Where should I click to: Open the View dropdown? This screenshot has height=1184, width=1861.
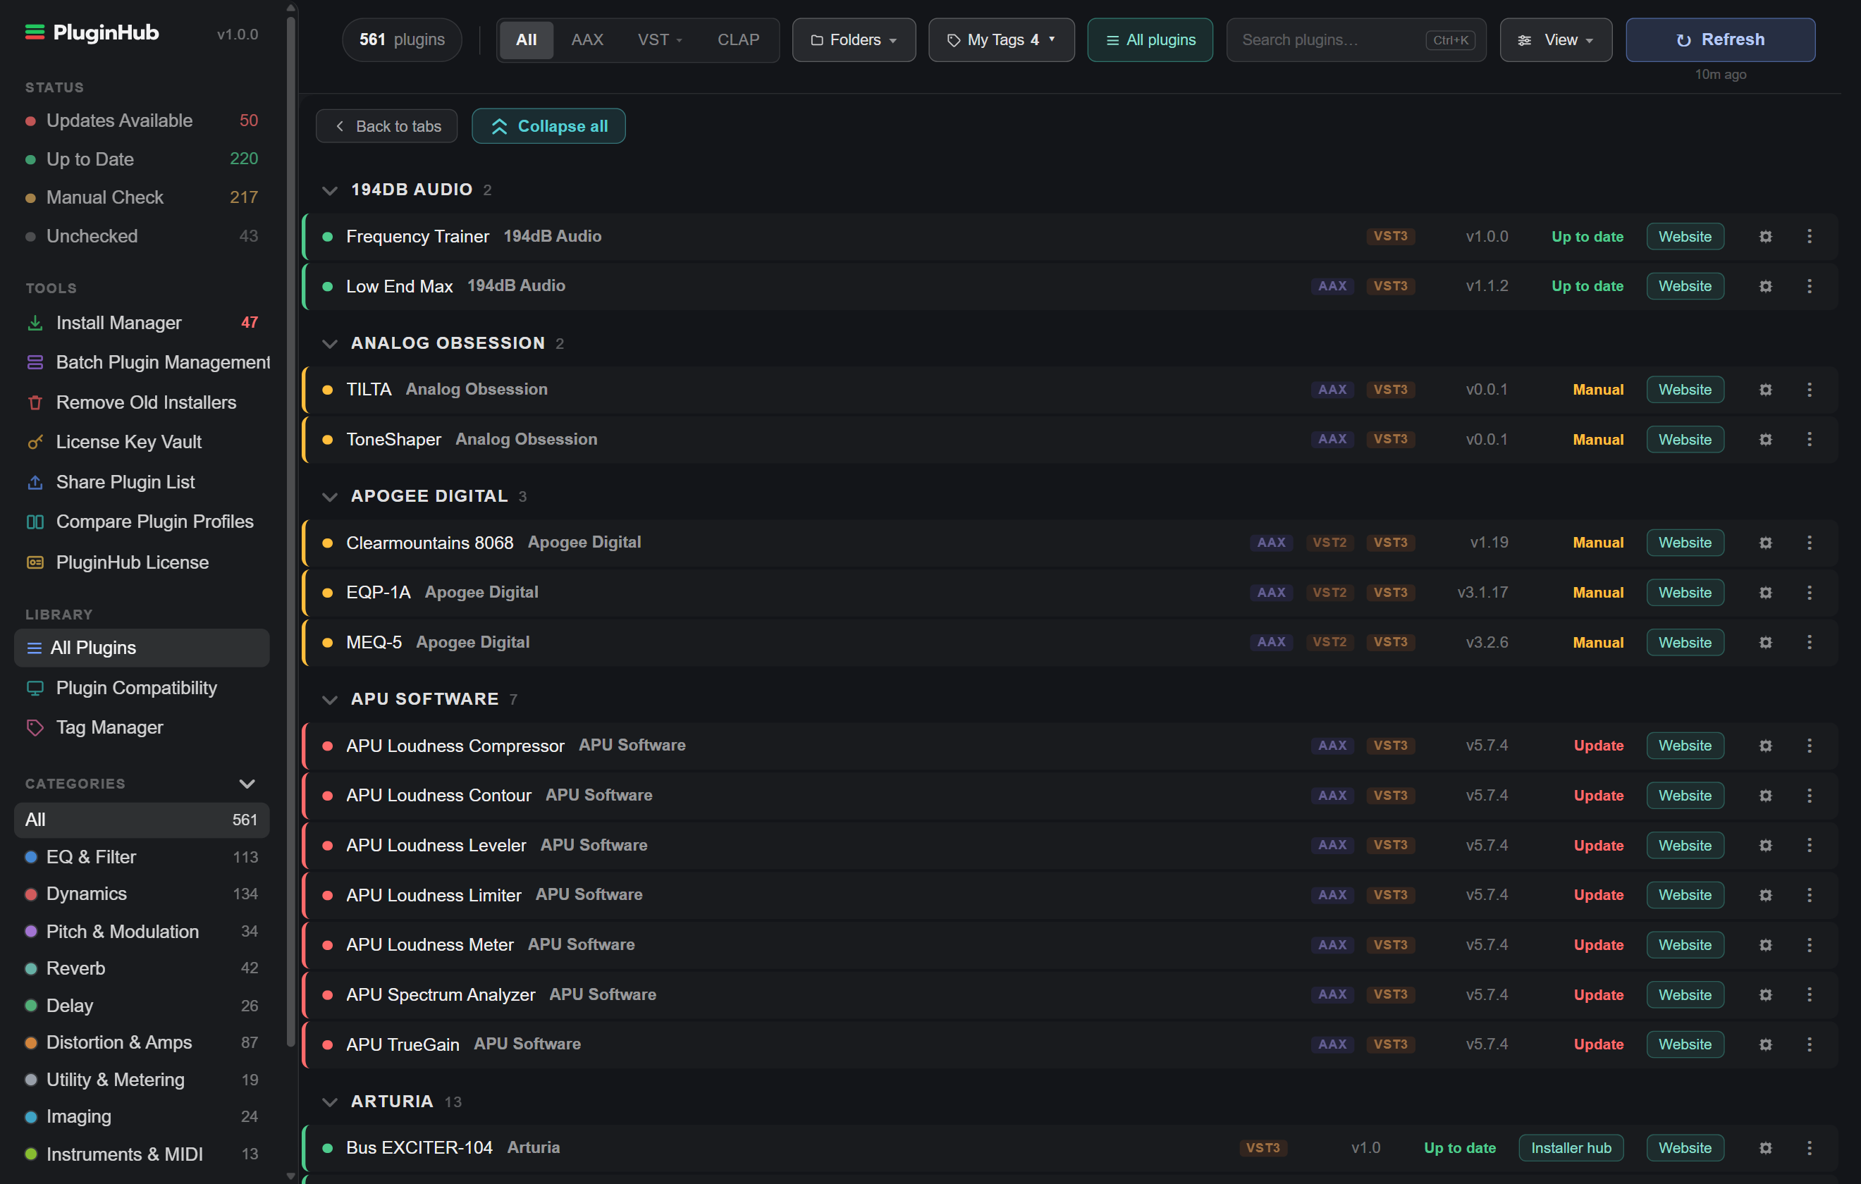1556,40
